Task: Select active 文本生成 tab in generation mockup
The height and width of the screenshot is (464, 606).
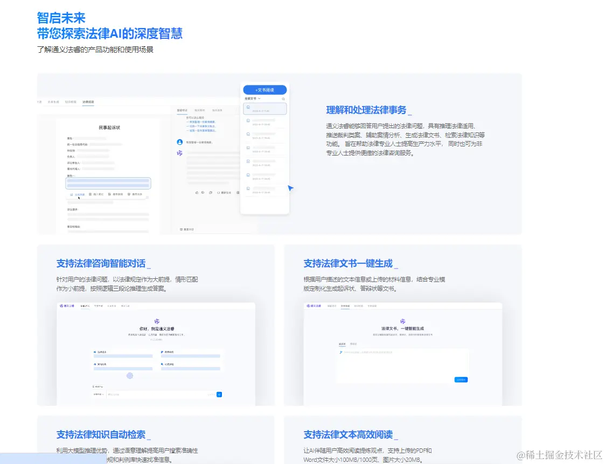Action: pyautogui.click(x=345, y=306)
